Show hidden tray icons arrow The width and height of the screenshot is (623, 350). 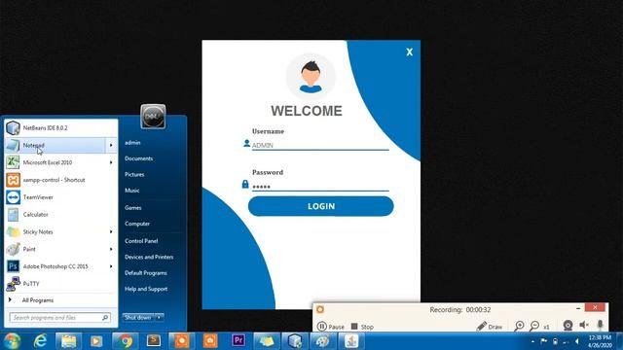pyautogui.click(x=532, y=341)
